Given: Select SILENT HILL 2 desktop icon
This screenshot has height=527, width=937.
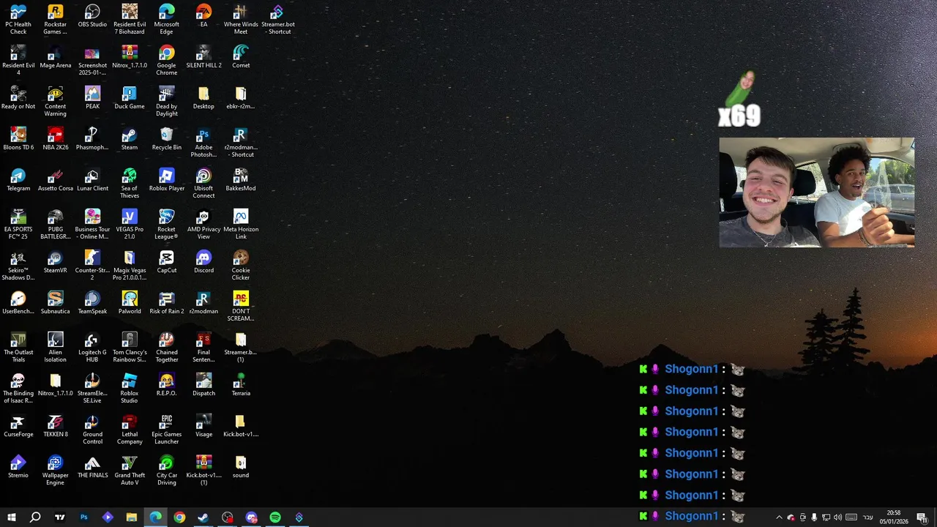Looking at the screenshot, I should (x=204, y=56).
